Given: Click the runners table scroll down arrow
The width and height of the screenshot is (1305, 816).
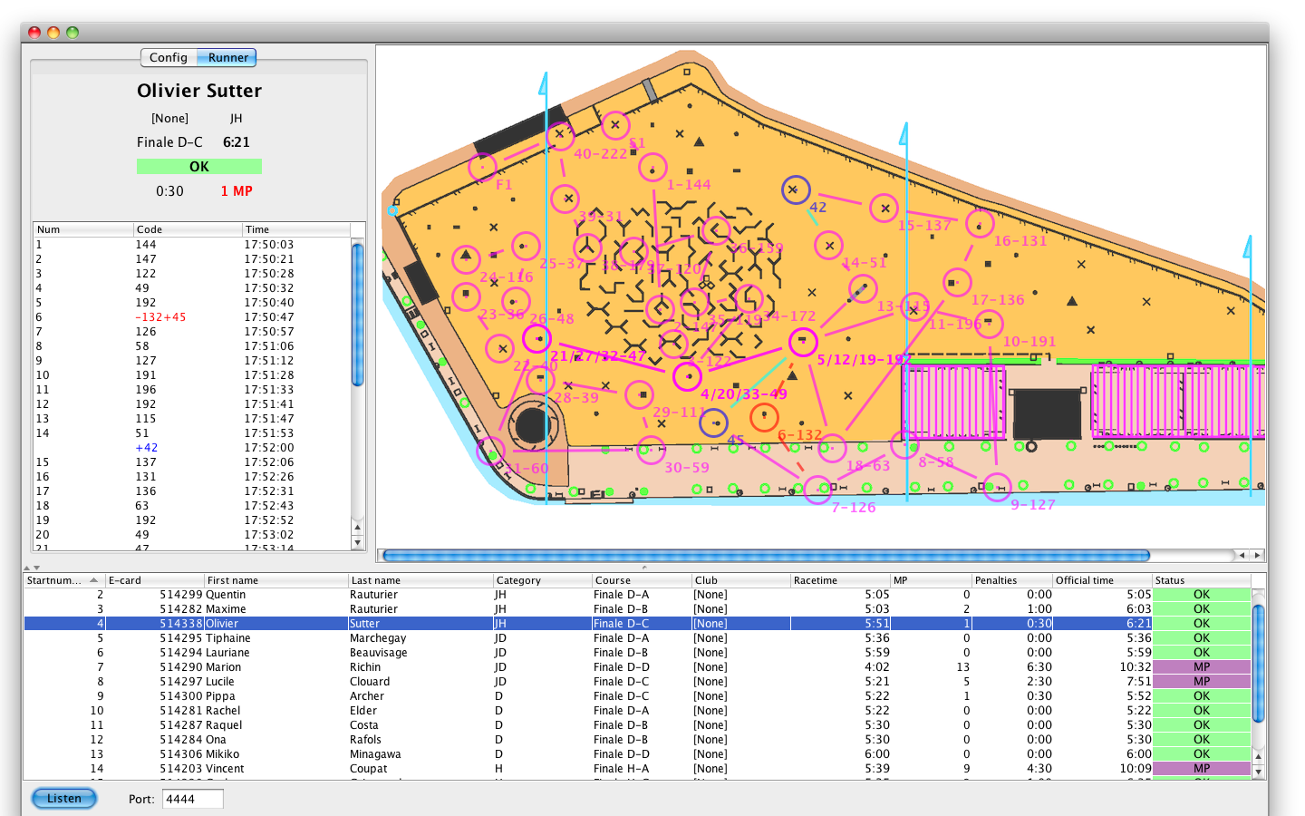Looking at the screenshot, I should coord(1258,771).
